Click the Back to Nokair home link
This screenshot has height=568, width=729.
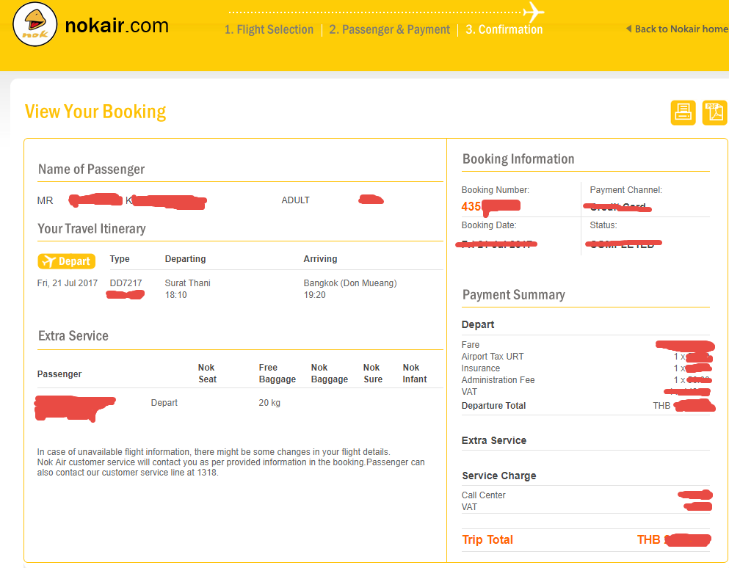pos(681,29)
